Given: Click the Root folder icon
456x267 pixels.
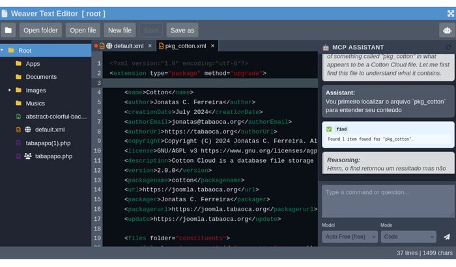Looking at the screenshot, I should [11, 50].
